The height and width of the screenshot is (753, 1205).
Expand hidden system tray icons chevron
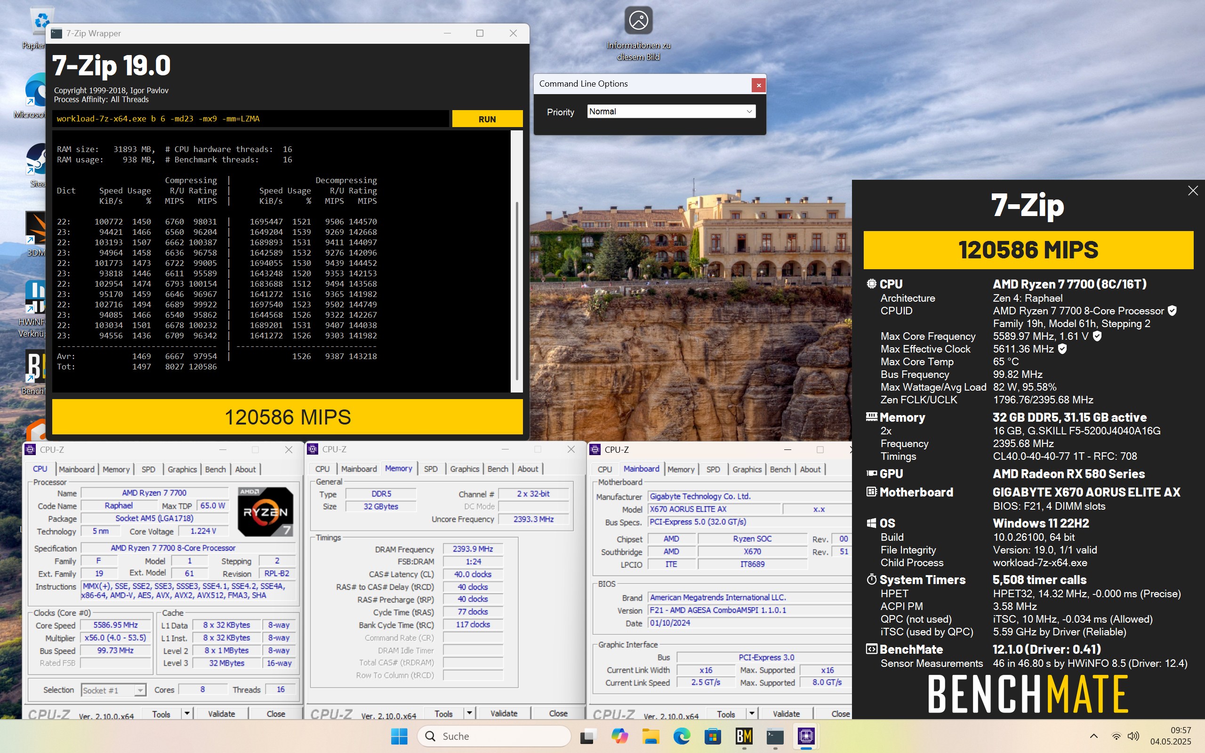click(x=1093, y=736)
